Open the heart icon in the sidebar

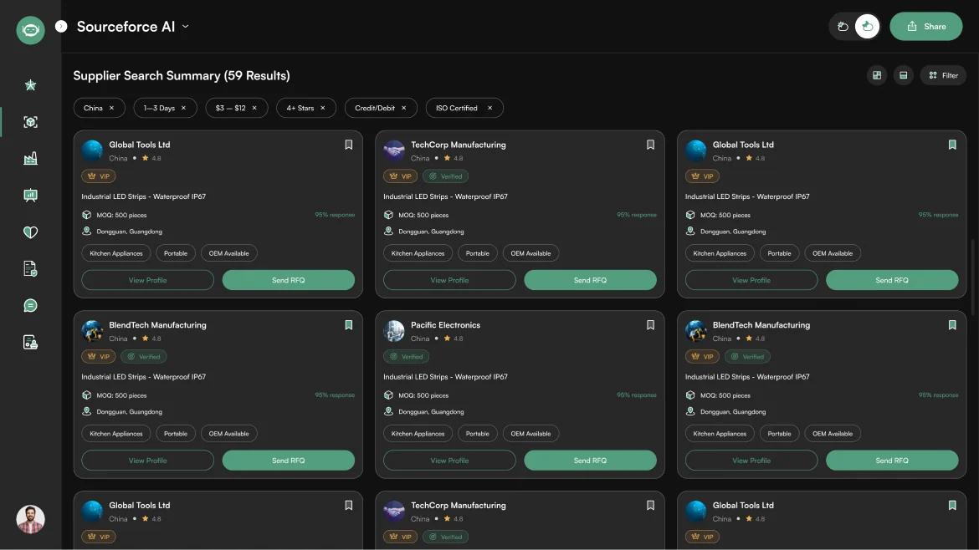[x=30, y=232]
